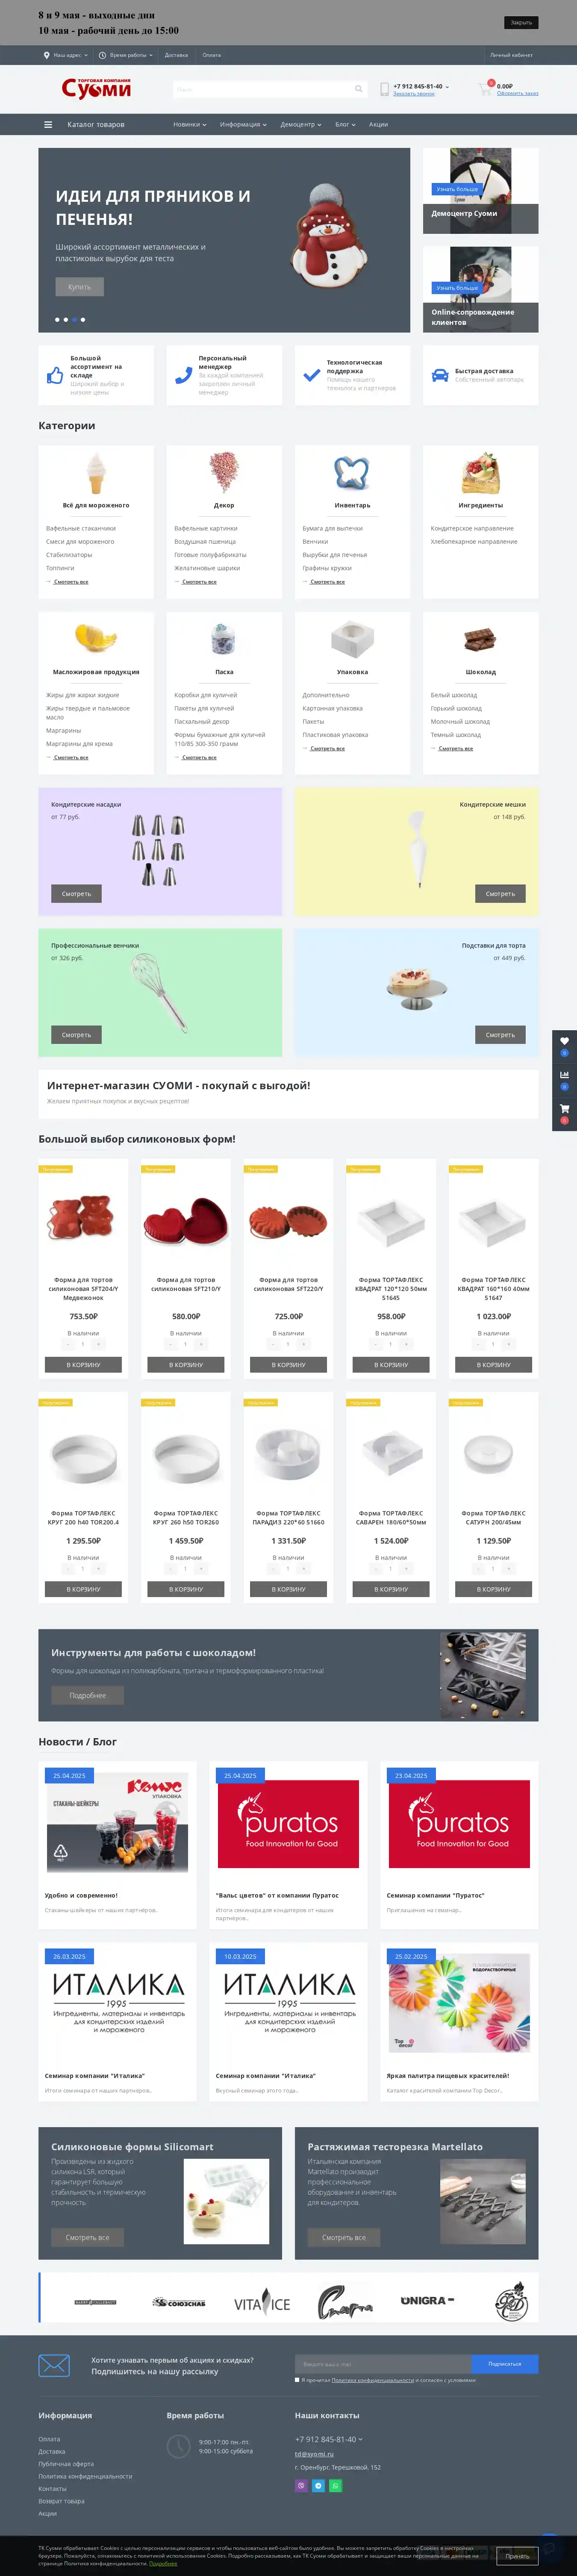Screen dimensions: 577x2576
Task: Select the third banner slider dot
Action: 74,320
